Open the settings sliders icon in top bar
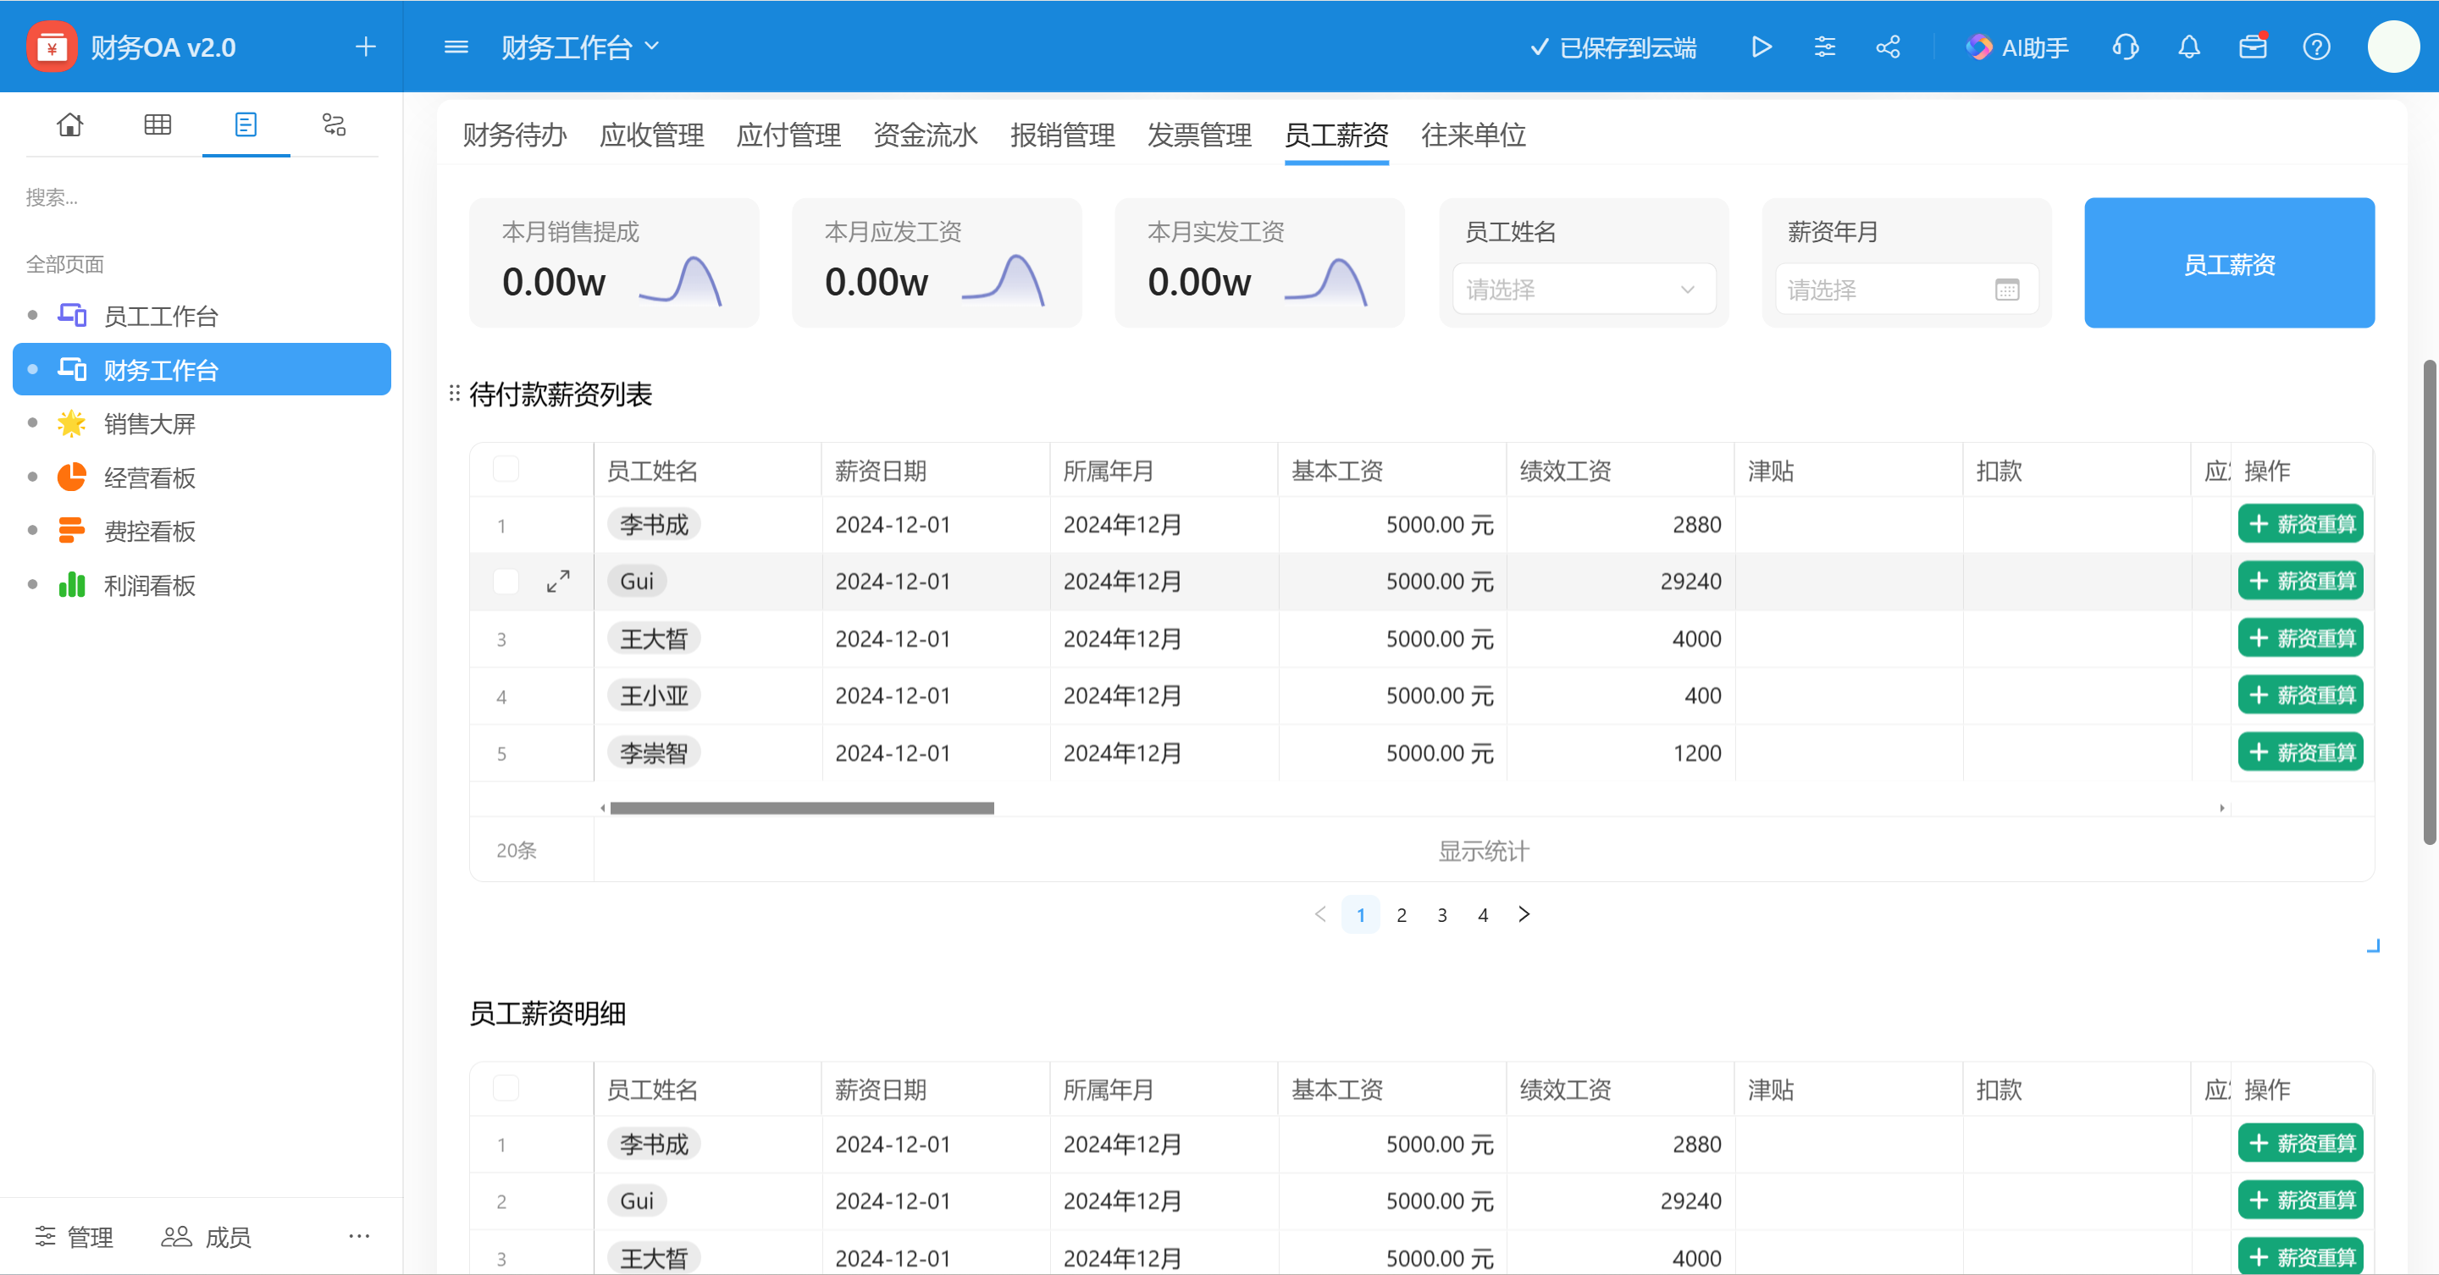This screenshot has height=1275, width=2439. pos(1824,47)
